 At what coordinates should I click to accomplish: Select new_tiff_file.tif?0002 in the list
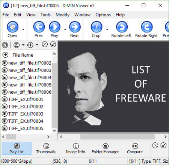tap(27, 63)
